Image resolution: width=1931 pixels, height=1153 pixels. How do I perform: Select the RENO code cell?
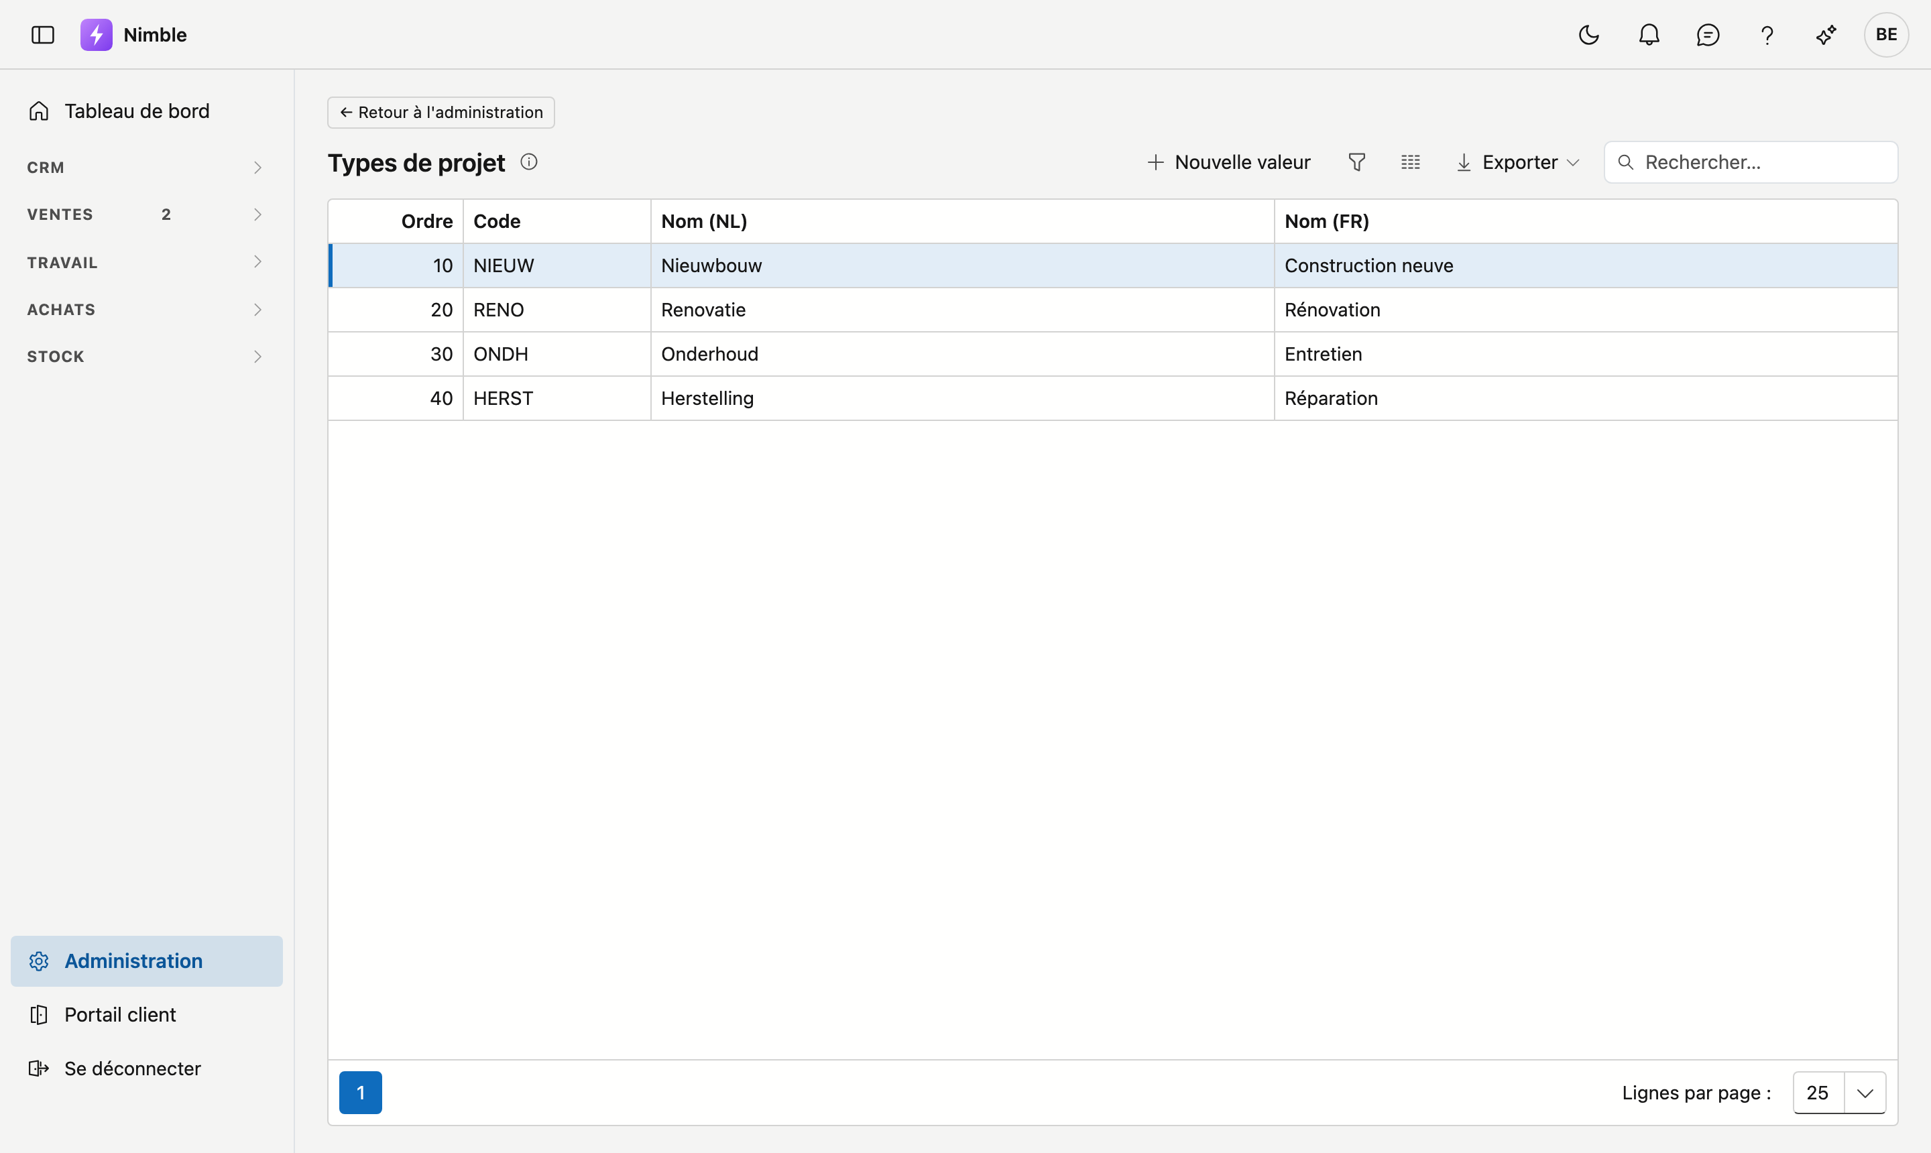tap(557, 310)
